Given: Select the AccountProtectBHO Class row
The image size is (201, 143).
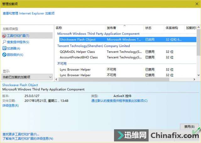Looking at the screenshot, I should point(128,57).
